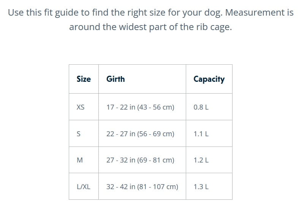Click the 1.2 L capacity value
Image resolution: width=299 pixels, height=215 pixels.
click(201, 160)
